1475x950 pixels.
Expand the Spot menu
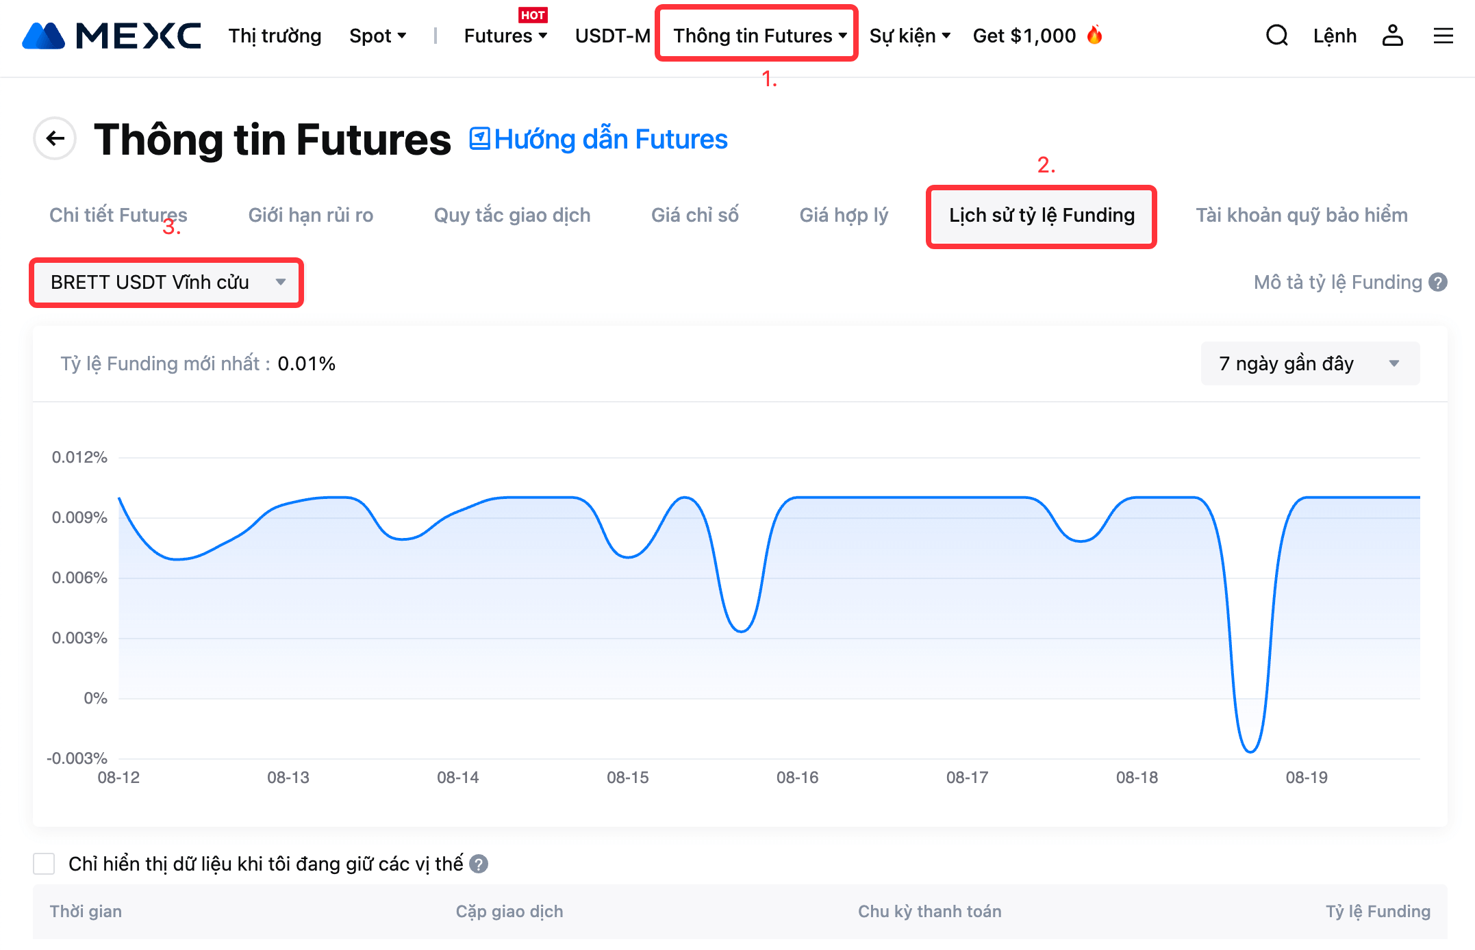pyautogui.click(x=377, y=36)
